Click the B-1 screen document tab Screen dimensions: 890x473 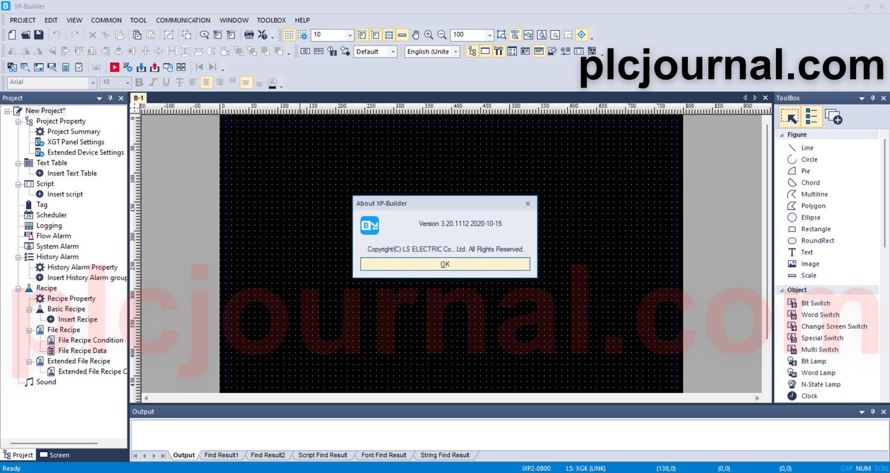click(139, 98)
